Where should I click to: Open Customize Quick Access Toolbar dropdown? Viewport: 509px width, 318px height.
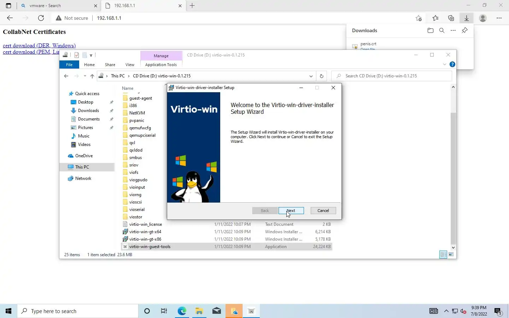[x=91, y=55]
